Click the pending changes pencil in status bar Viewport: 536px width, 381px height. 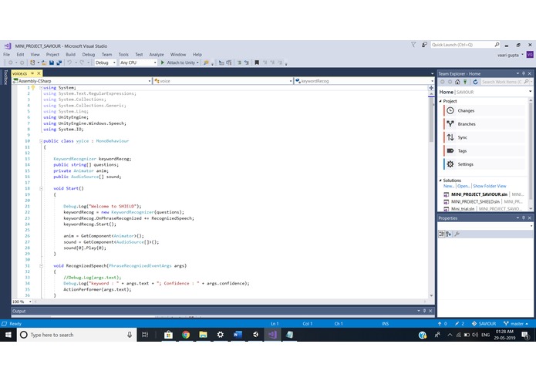457,324
